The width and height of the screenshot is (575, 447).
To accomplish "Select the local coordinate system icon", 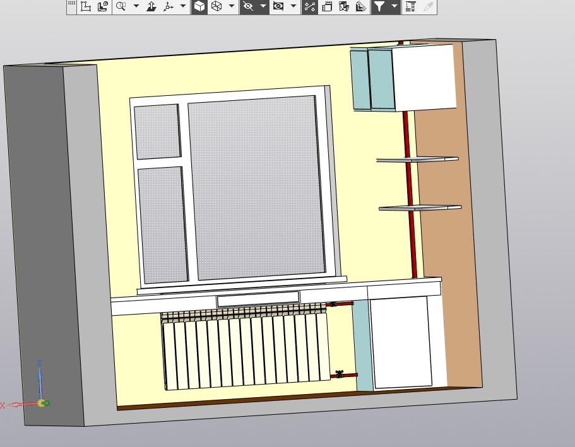I will coord(86,6).
